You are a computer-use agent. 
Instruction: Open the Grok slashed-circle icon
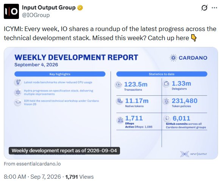click(204, 8)
